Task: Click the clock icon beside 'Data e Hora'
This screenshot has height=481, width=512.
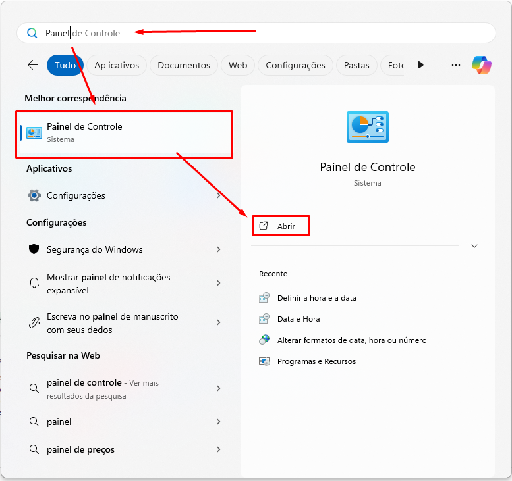Action: pos(264,318)
